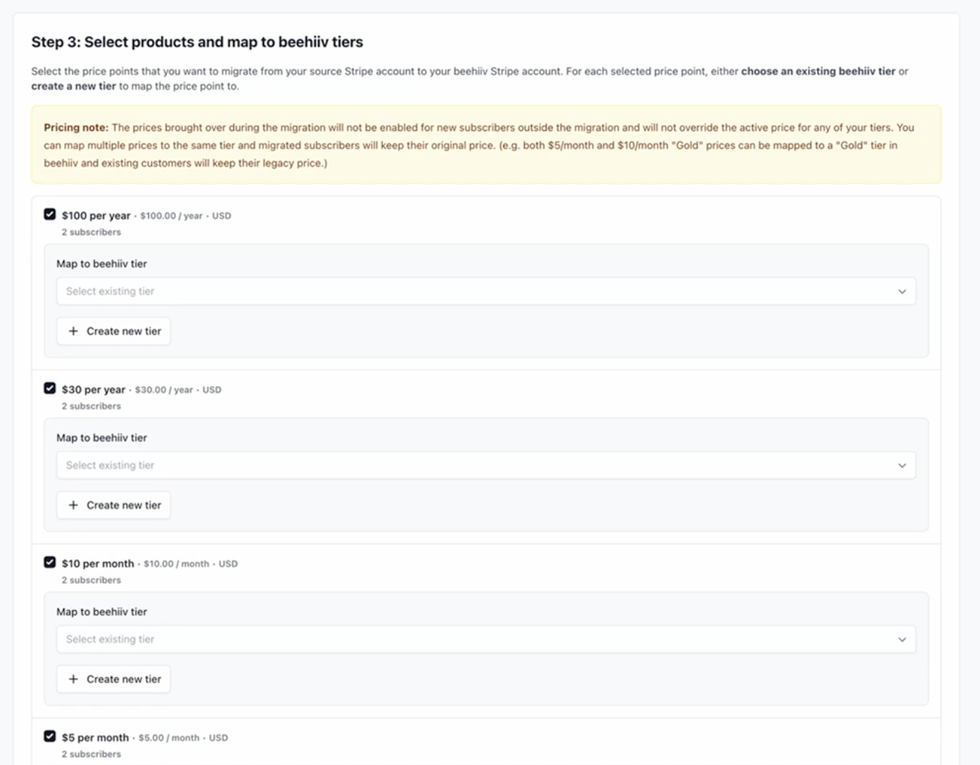This screenshot has height=765, width=980.
Task: Uncheck the $10 per month price checkbox
Action: (50, 563)
